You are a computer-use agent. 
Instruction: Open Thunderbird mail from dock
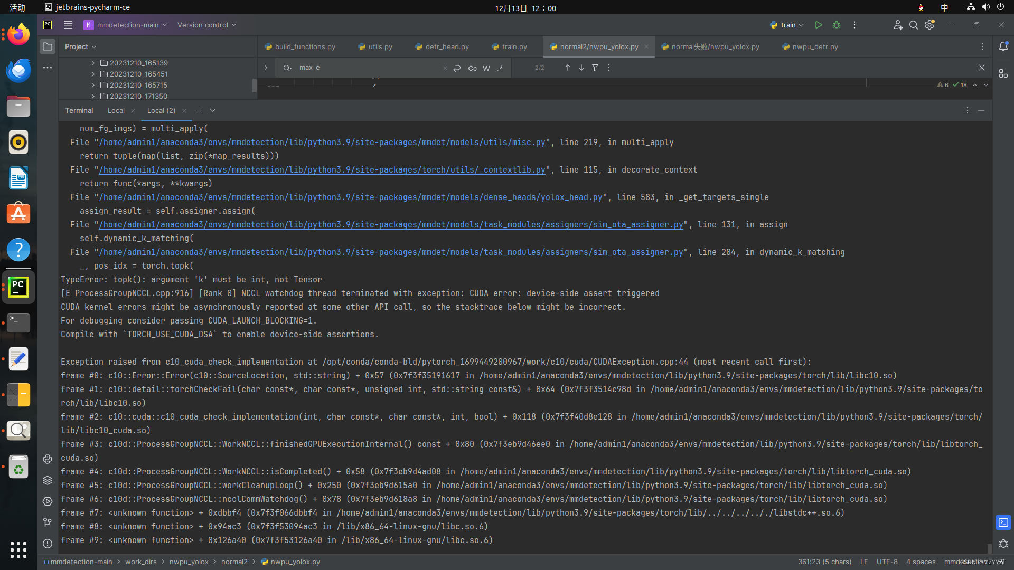(18, 71)
